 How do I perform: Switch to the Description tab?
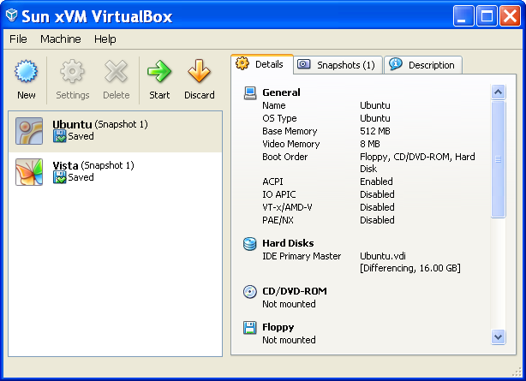coord(423,65)
